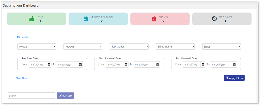Expand the Module dropdown
Image resolution: width=261 pixels, height=106 pixels.
click(37, 46)
